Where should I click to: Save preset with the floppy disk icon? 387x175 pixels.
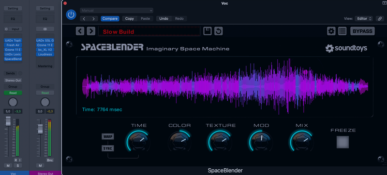(208, 31)
